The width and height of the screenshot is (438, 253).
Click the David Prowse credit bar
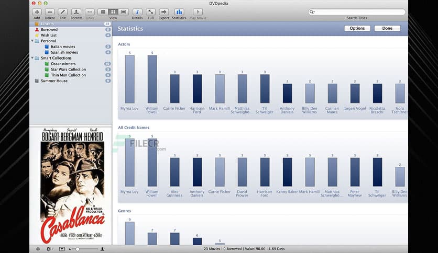click(242, 172)
